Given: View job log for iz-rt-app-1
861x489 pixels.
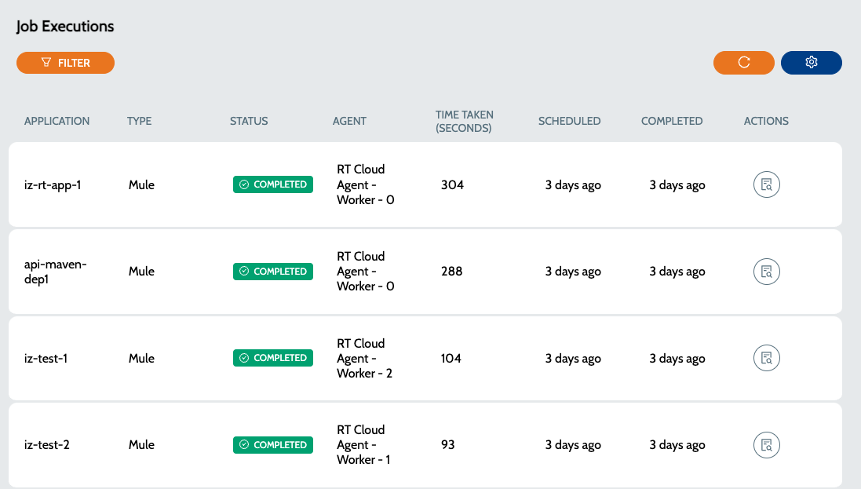Looking at the screenshot, I should [x=767, y=184].
